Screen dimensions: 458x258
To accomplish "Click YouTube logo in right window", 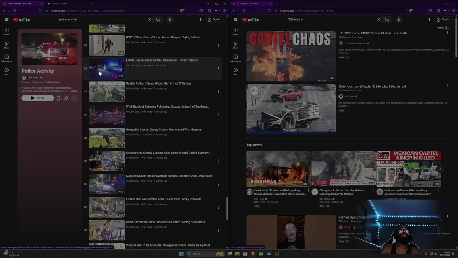I will 250,19.
